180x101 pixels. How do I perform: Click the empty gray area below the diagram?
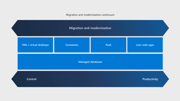[90, 94]
